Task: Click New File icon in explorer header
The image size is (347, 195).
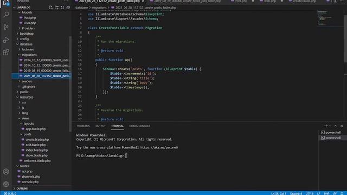Action: [x=51, y=8]
